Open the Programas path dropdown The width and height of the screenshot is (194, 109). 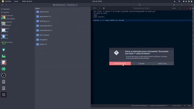click(72, 5)
